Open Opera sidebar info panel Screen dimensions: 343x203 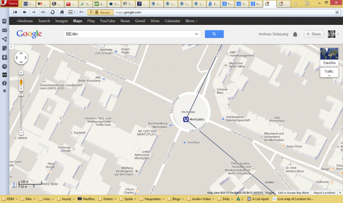pyautogui.click(x=4, y=83)
